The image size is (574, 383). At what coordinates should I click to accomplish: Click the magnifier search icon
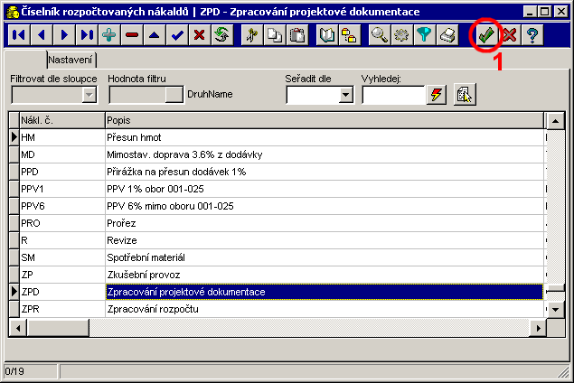pos(380,35)
